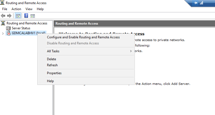Click the Forward arrow toolbar icon
The image size is (215, 115).
[9, 16]
